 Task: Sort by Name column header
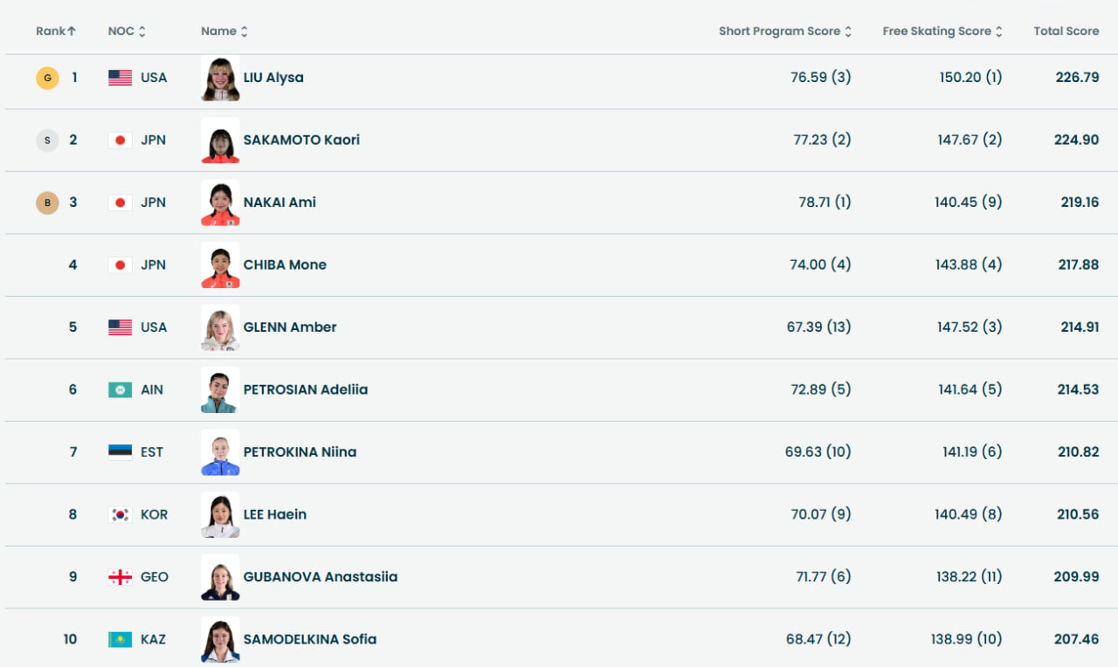pyautogui.click(x=224, y=31)
